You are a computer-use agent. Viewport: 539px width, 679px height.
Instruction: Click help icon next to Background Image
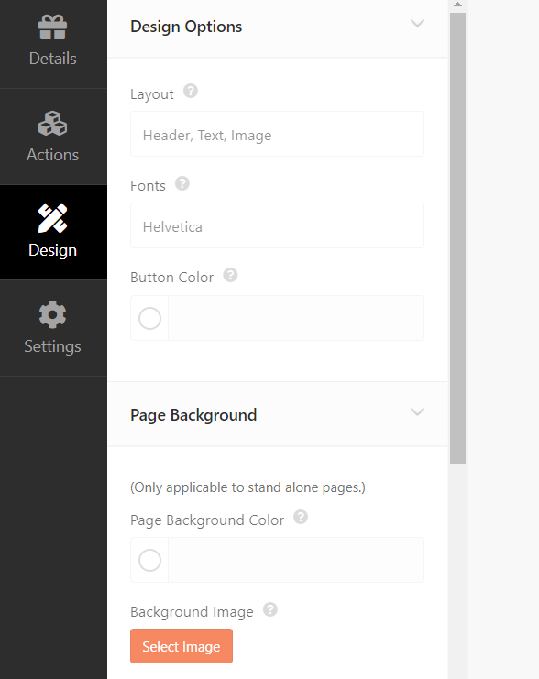tap(269, 609)
